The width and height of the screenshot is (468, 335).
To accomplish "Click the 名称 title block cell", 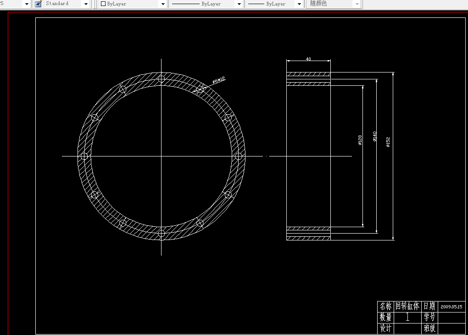I will 385,307.
